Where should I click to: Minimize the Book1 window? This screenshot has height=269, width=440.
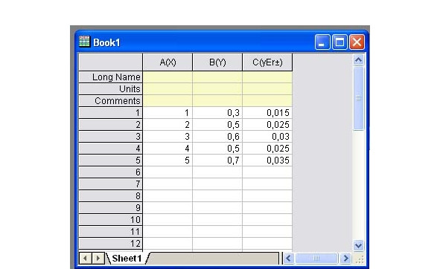(x=322, y=42)
